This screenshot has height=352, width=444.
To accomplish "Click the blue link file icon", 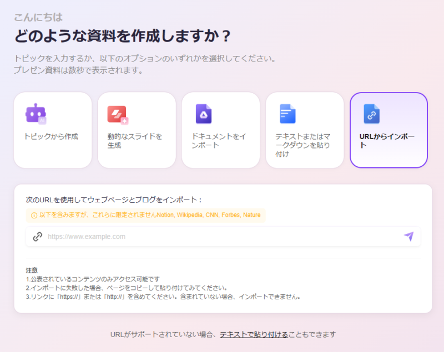I will pyautogui.click(x=371, y=114).
